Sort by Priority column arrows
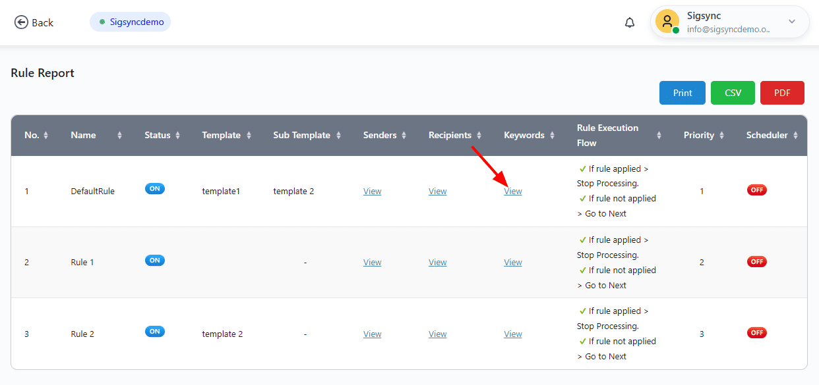Screen dimensions: 819x385 pyautogui.click(x=722, y=136)
